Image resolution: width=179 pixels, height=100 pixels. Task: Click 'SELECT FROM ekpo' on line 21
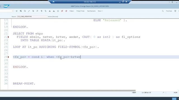point(28,34)
